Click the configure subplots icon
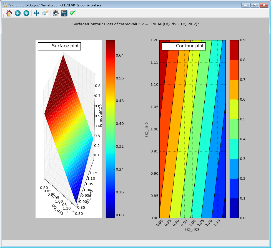The height and width of the screenshot is (248, 271). click(x=55, y=13)
